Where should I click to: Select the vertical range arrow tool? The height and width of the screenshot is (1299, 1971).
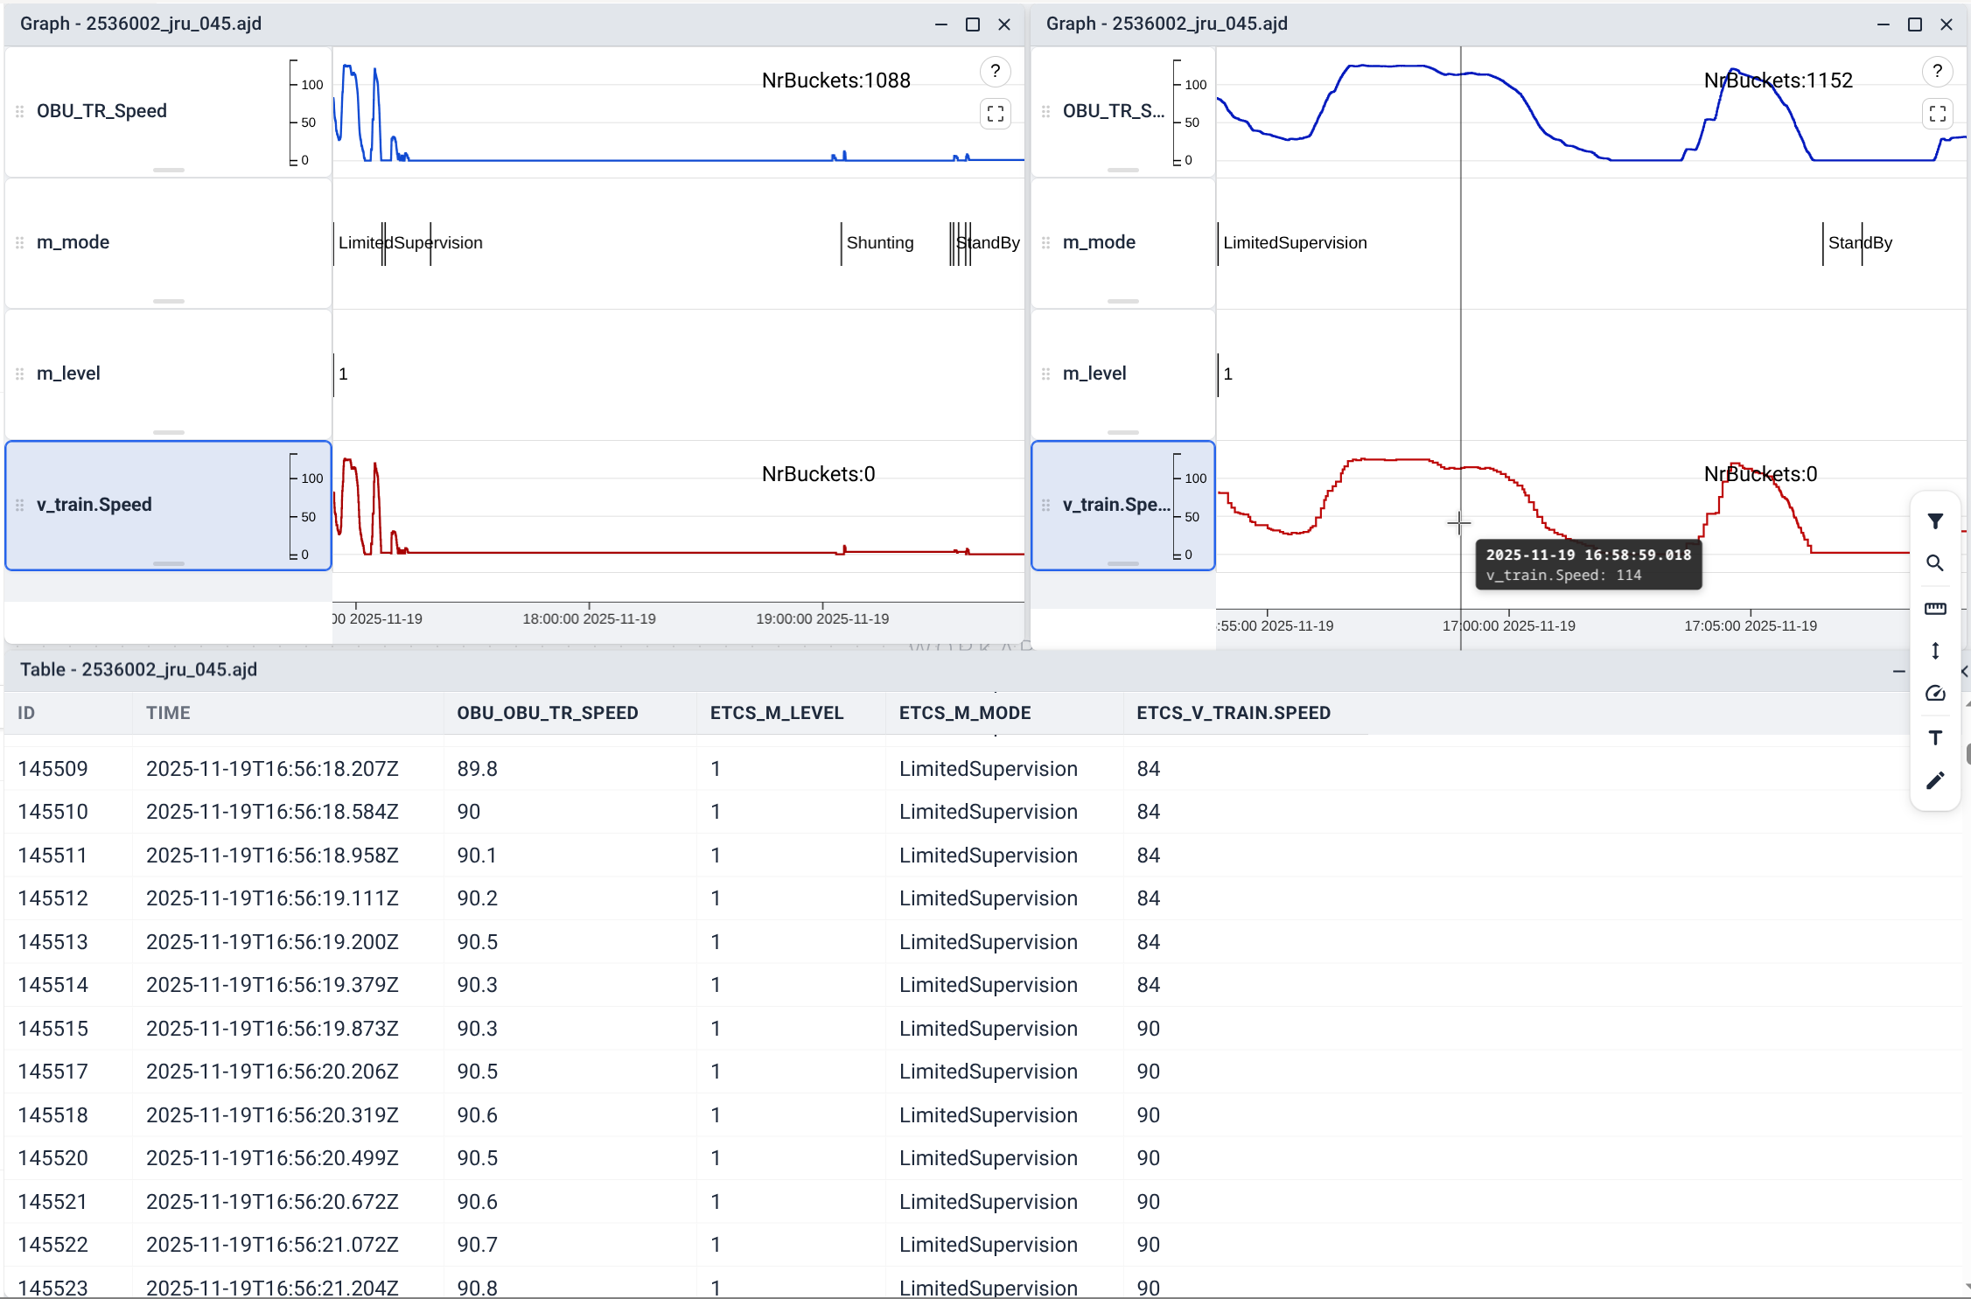pos(1935,651)
